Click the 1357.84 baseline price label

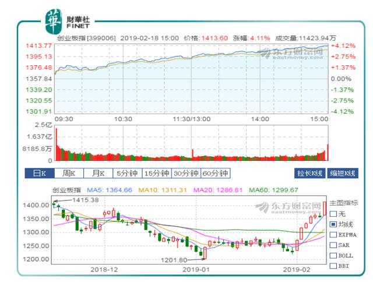click(39, 79)
